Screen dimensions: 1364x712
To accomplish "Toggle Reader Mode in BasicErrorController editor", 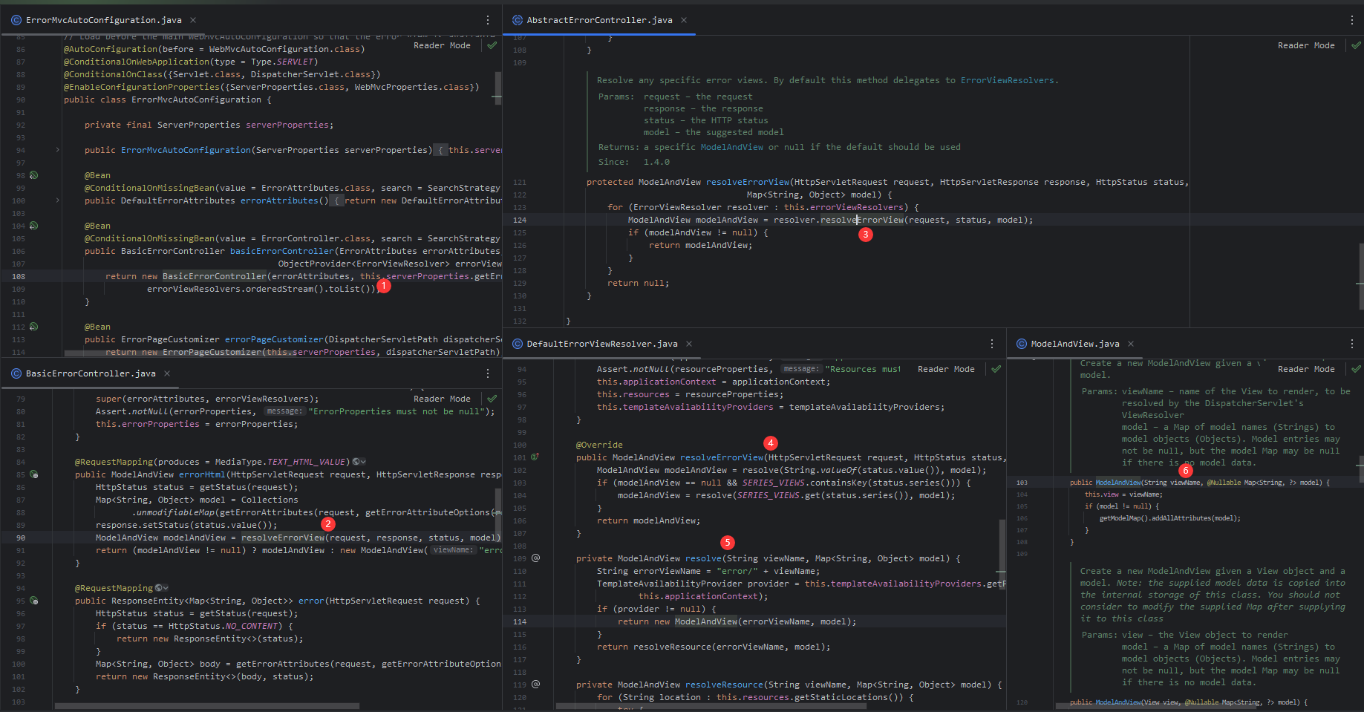I will click(442, 399).
